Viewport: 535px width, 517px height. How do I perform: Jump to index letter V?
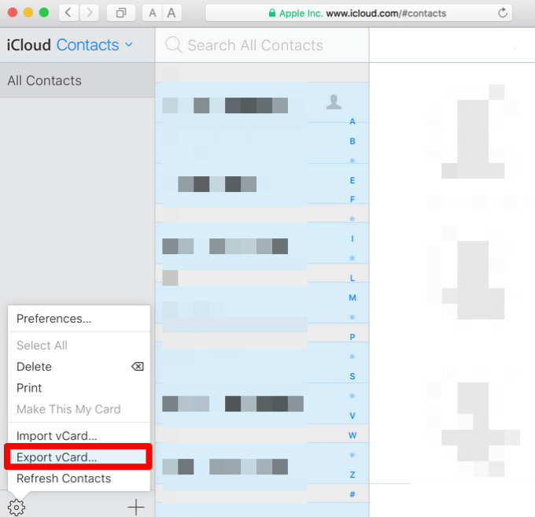352,415
